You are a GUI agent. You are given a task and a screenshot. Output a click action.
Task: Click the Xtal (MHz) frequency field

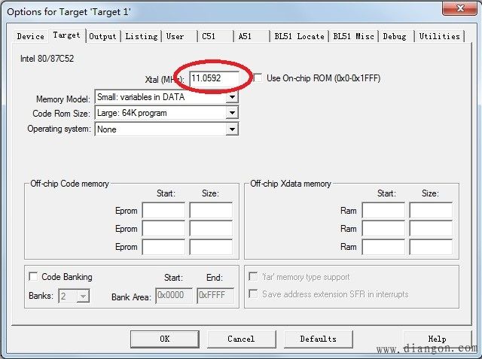(214, 78)
